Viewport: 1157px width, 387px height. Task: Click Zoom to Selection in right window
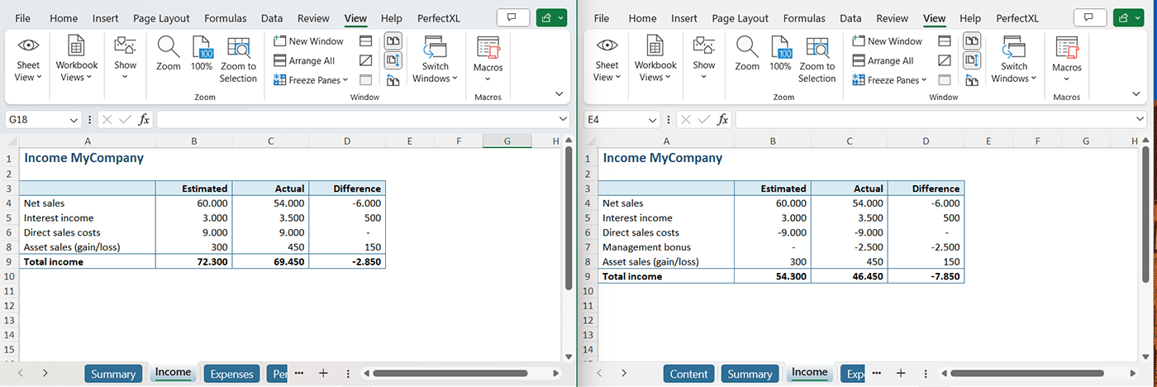(817, 59)
